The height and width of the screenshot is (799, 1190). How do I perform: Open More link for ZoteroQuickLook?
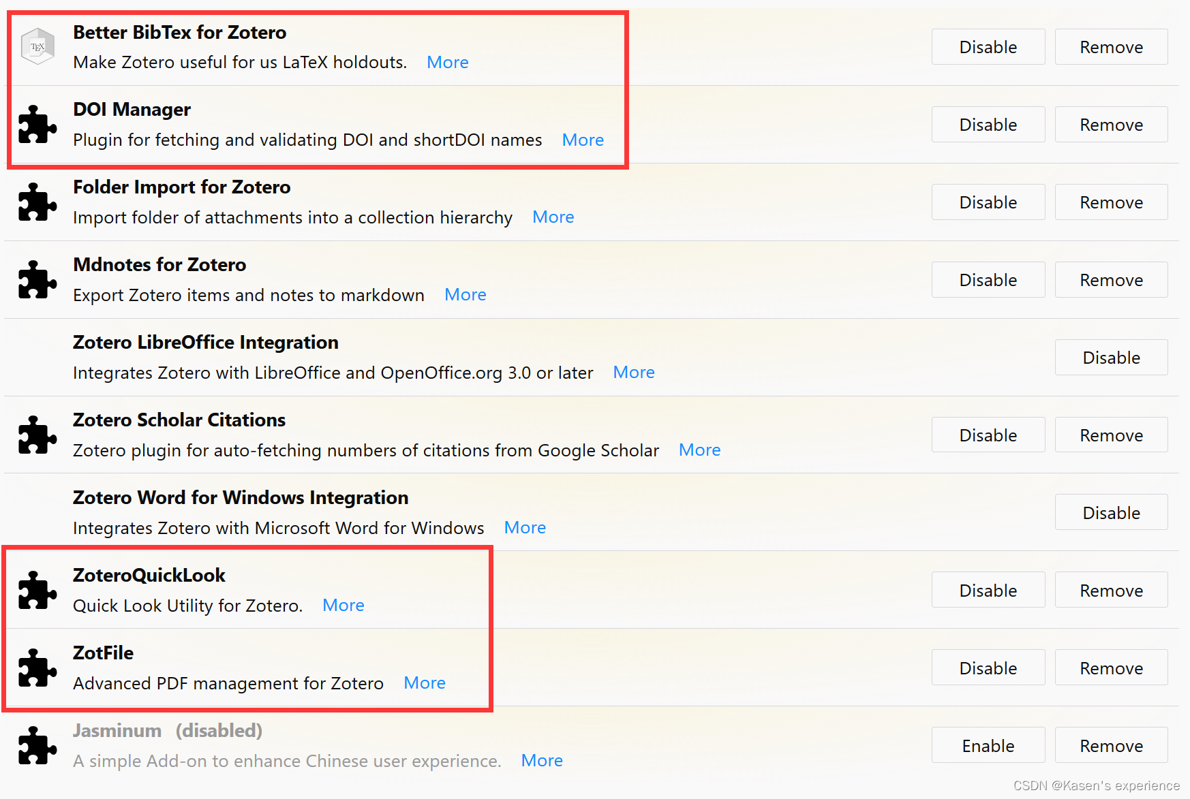pos(344,605)
